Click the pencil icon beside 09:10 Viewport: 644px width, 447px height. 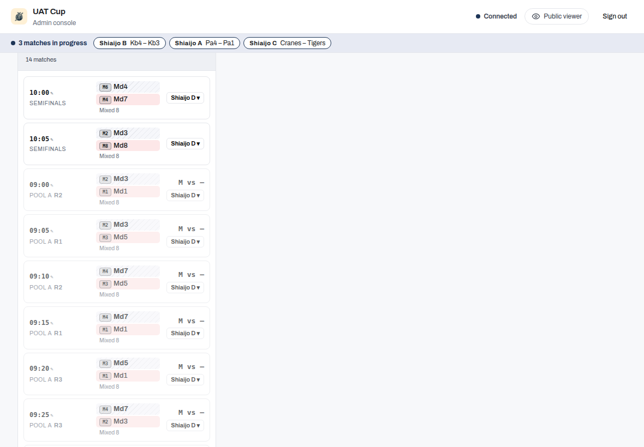[x=52, y=277]
